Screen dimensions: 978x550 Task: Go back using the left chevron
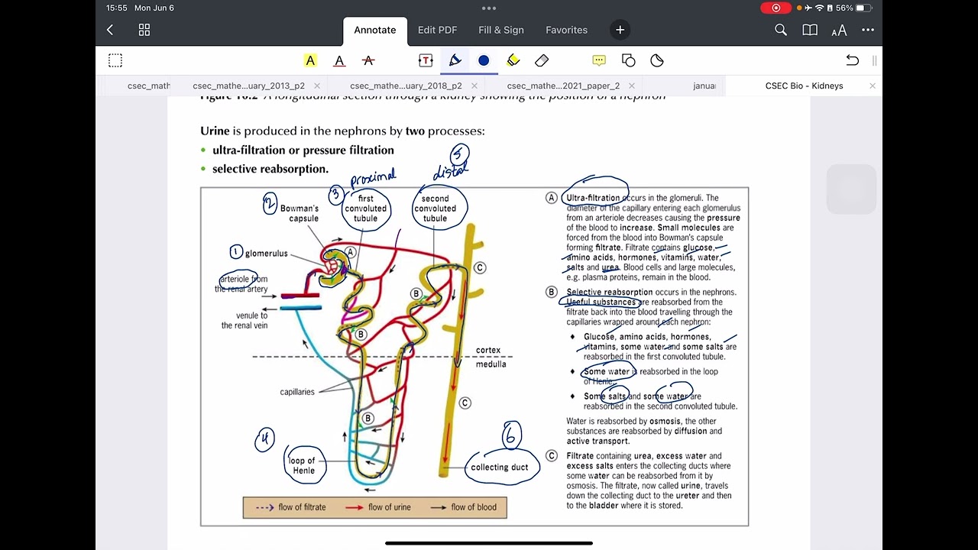pyautogui.click(x=110, y=30)
